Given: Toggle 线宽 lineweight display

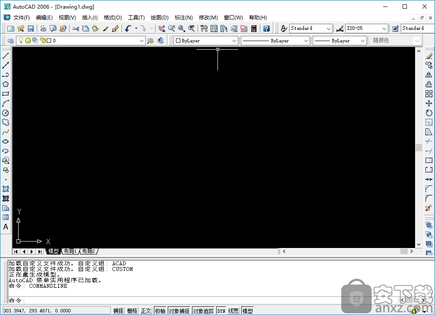Looking at the screenshot, I should [x=233, y=311].
